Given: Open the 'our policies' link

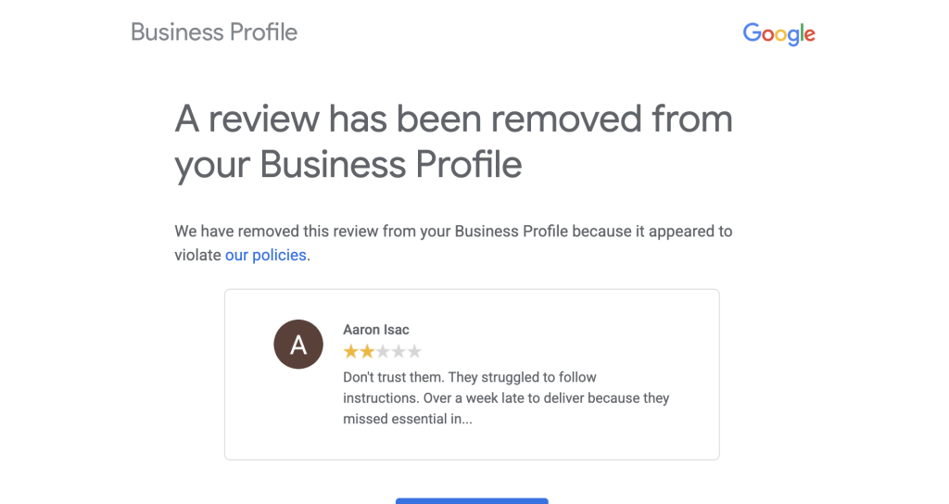Looking at the screenshot, I should [x=266, y=255].
